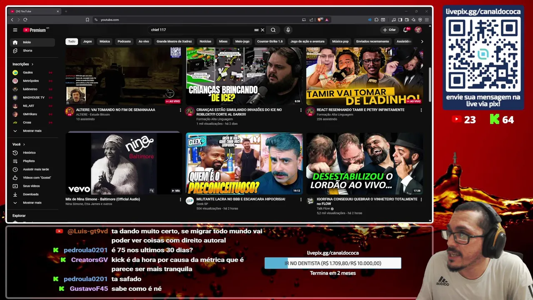
Task: Click the bookmark icon beside the address bar
Action: pos(87,20)
